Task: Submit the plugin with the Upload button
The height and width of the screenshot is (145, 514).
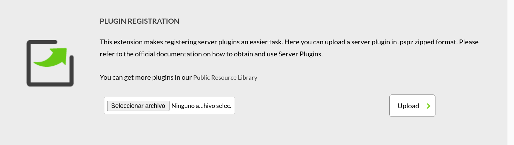Action: click(x=412, y=106)
